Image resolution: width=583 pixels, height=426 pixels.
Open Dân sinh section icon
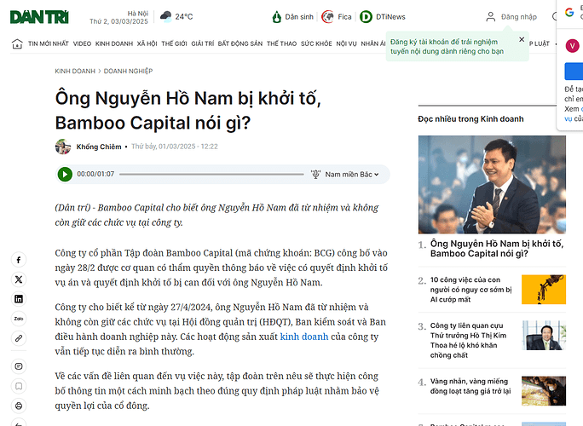point(276,17)
